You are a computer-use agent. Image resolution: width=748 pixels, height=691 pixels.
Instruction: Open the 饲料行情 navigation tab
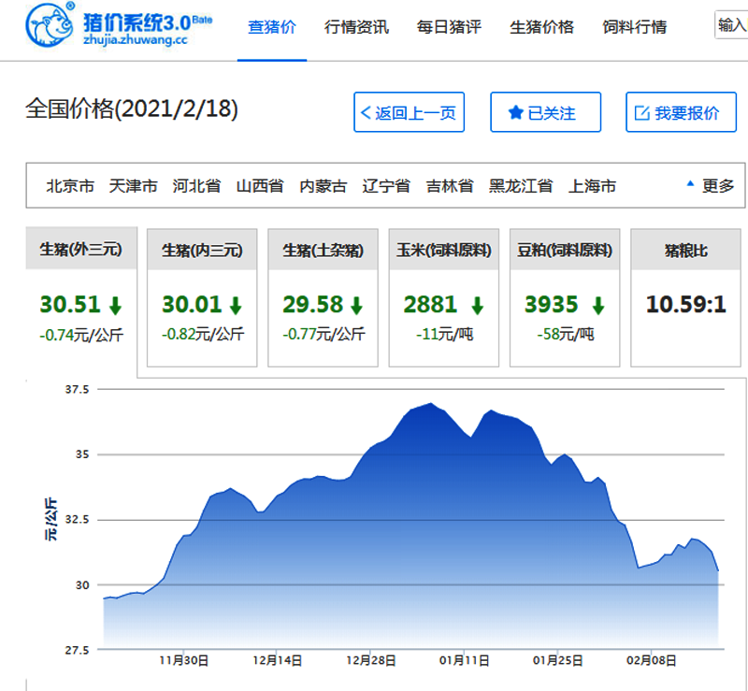point(635,27)
